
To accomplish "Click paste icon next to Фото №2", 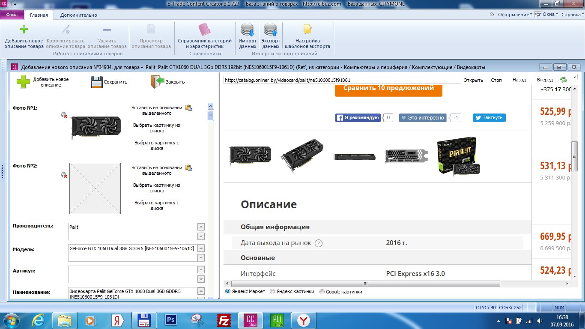I will click(x=188, y=167).
